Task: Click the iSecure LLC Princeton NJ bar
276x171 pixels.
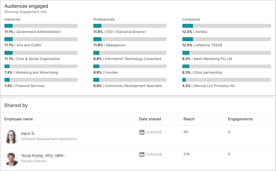Action: pos(226,80)
